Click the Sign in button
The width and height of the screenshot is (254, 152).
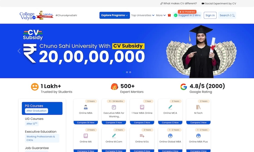tap(210, 15)
